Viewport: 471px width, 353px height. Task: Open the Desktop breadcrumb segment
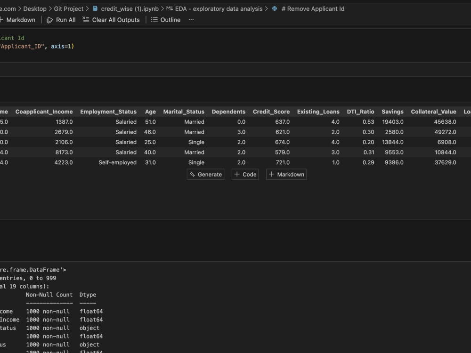point(35,8)
